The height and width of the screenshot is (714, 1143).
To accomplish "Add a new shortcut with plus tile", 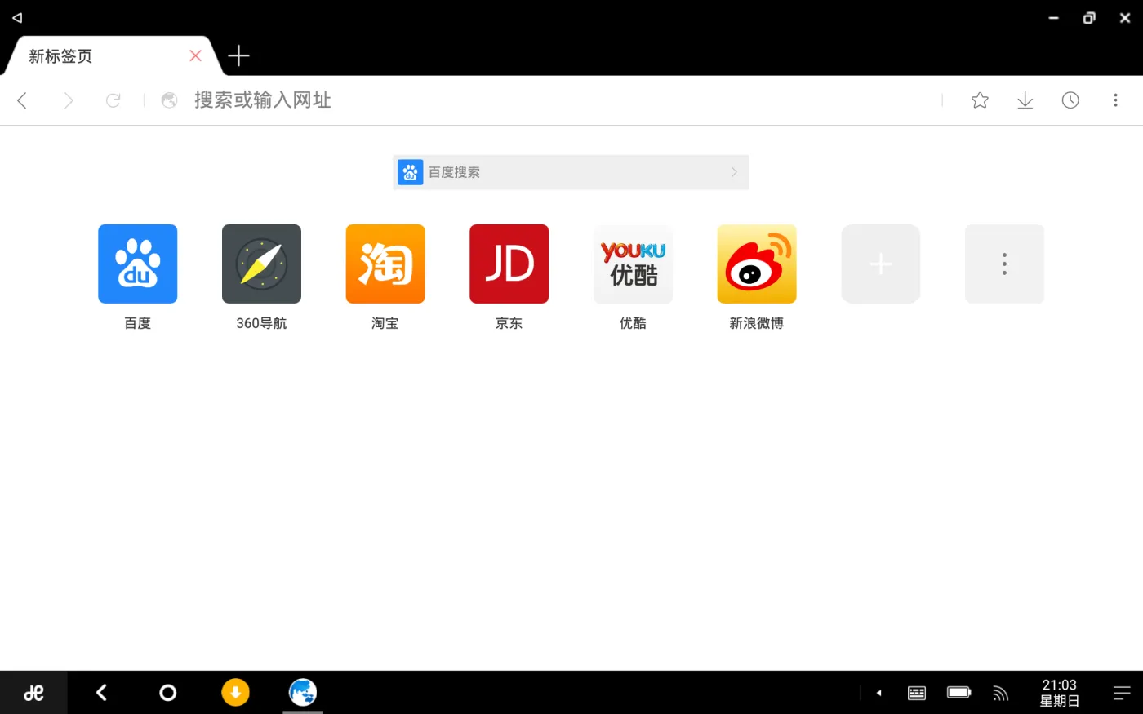I will click(881, 264).
